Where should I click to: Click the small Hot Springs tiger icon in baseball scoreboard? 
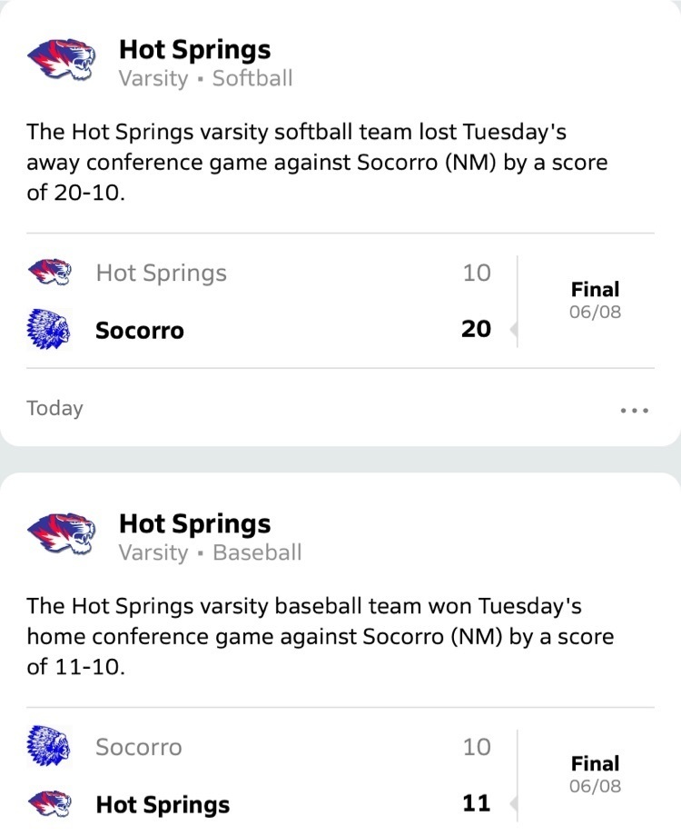(49, 803)
